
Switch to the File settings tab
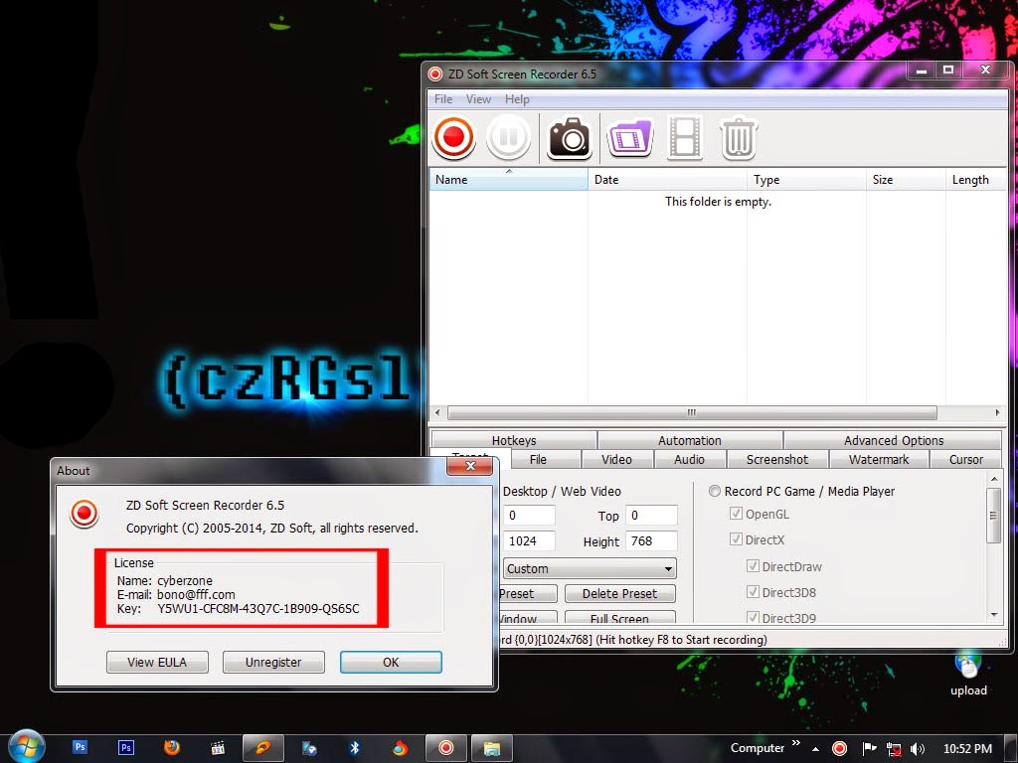click(x=546, y=459)
